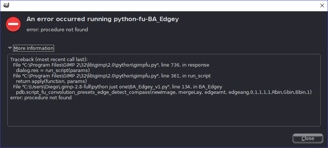
Task: Click the pdb.script_fu_convolution_presets_edge_detect_compass line
Action: pos(164,92)
